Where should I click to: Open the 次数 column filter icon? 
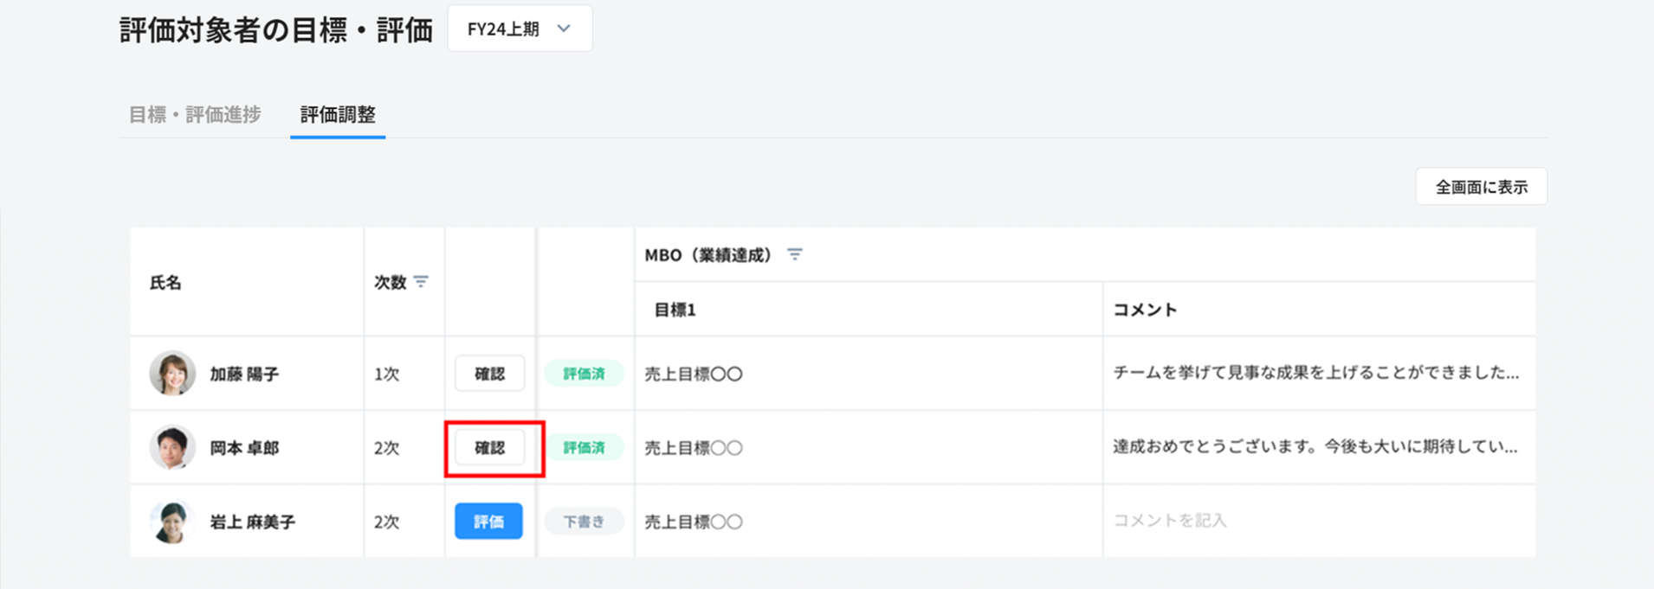[x=421, y=282]
